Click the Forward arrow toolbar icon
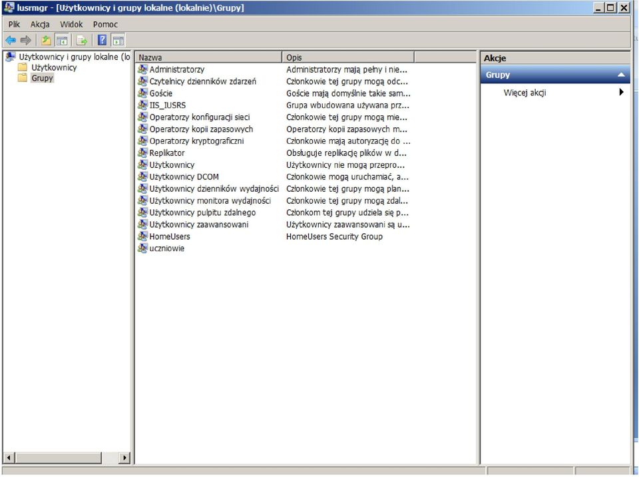The image size is (639, 477). [26, 40]
